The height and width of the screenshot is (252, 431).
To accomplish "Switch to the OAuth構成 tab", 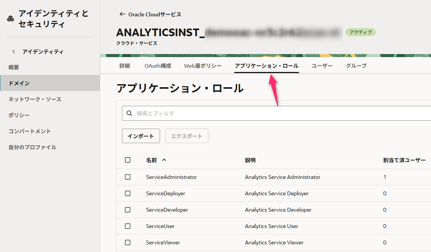I will [158, 66].
